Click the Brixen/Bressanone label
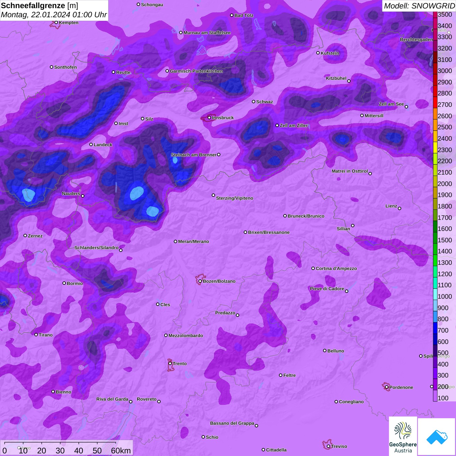The width and height of the screenshot is (456, 456). (269, 232)
